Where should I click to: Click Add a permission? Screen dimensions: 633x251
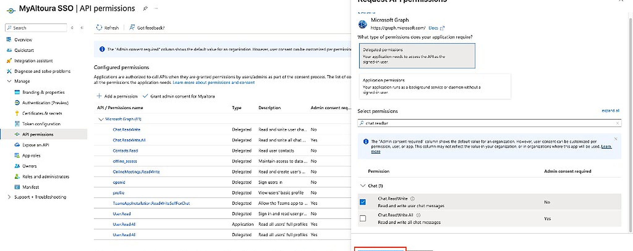(117, 96)
